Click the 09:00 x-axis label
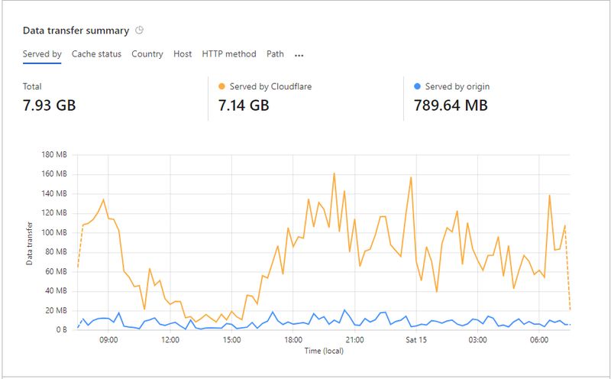The height and width of the screenshot is (379, 611). [x=108, y=339]
